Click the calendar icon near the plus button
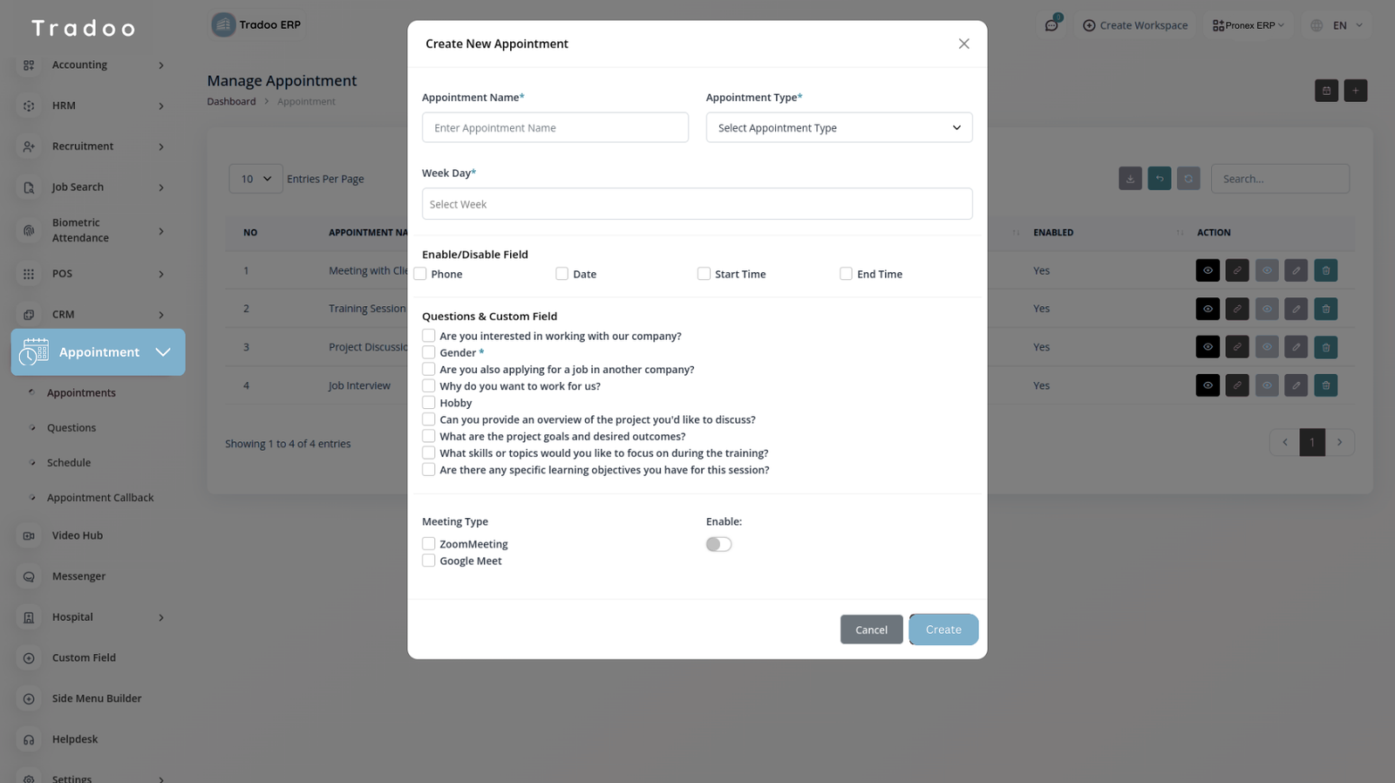 (1326, 91)
